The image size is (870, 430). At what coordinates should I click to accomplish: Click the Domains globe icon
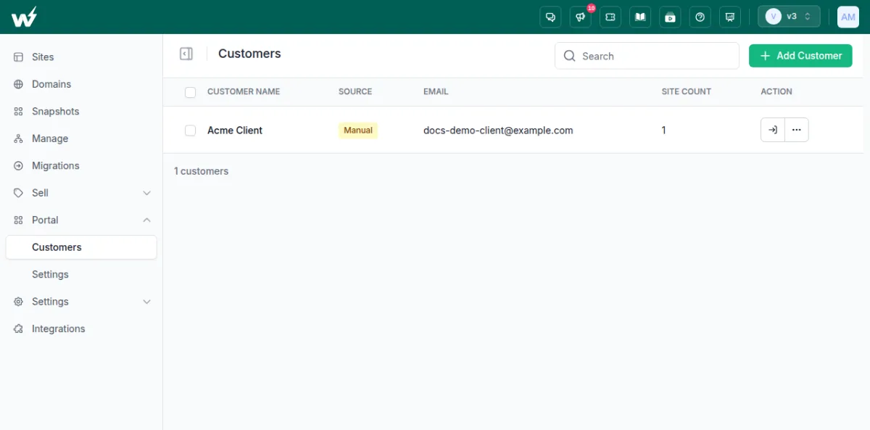point(19,84)
